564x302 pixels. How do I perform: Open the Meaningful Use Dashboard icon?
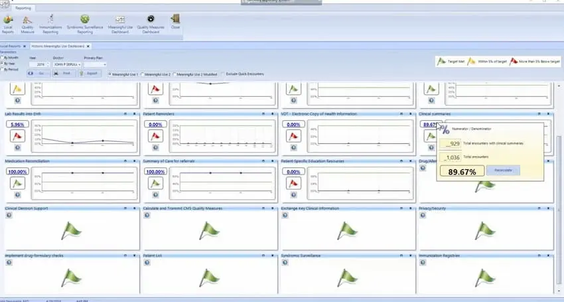pyautogui.click(x=120, y=25)
